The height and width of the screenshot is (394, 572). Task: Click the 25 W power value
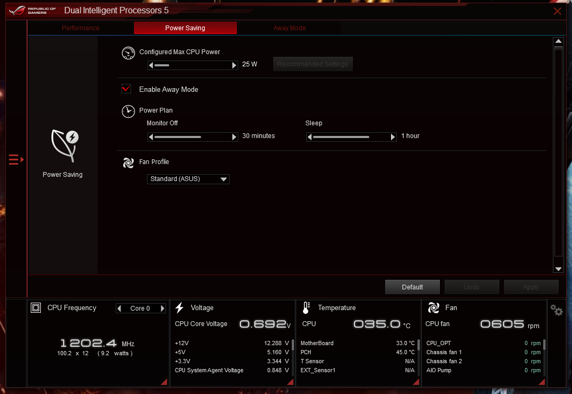pyautogui.click(x=249, y=64)
